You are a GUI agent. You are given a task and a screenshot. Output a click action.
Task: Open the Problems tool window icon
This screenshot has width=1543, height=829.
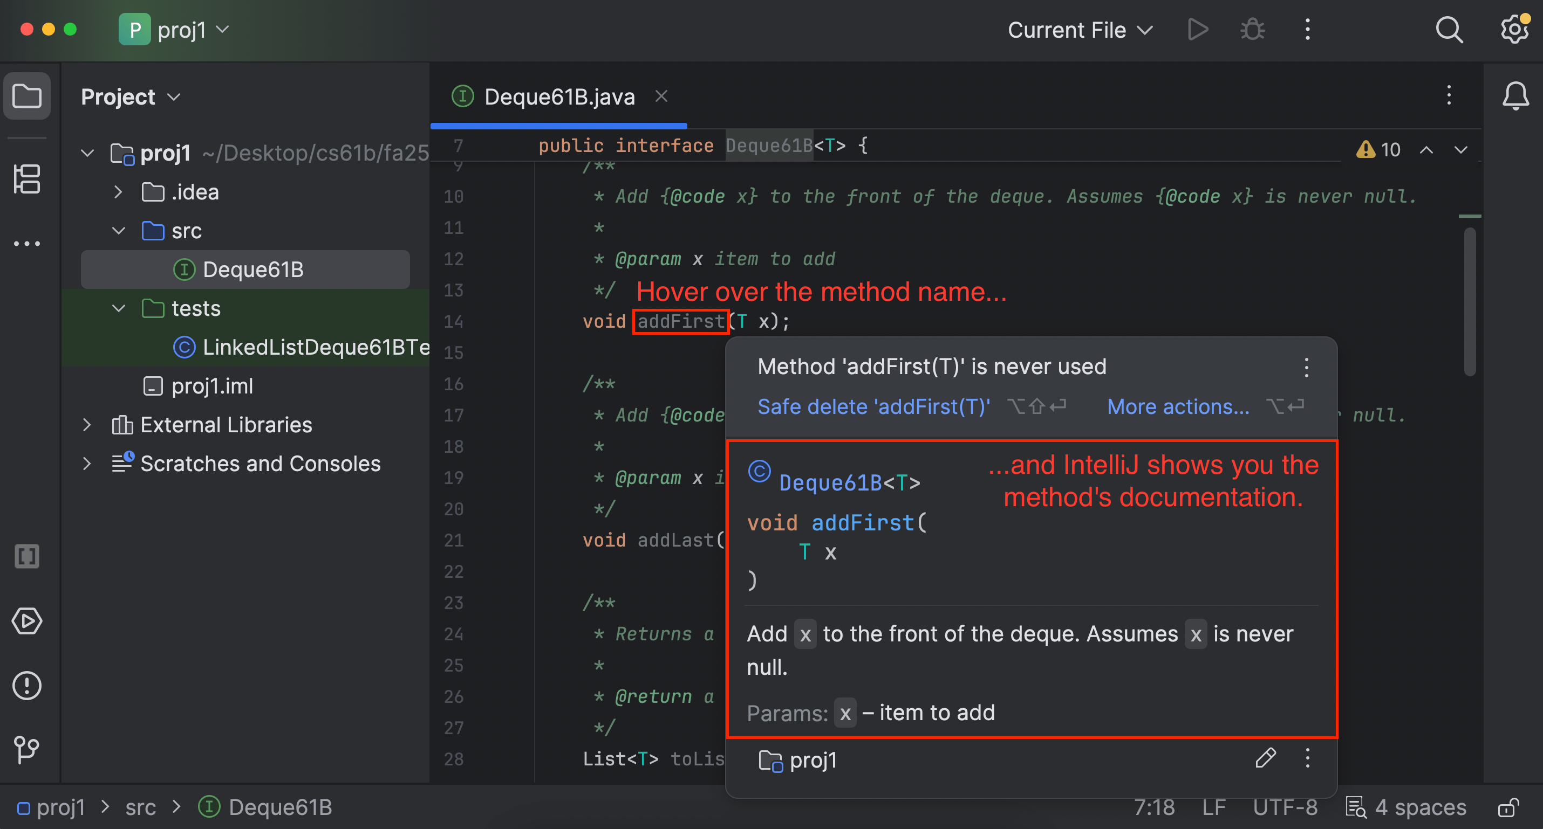[27, 686]
